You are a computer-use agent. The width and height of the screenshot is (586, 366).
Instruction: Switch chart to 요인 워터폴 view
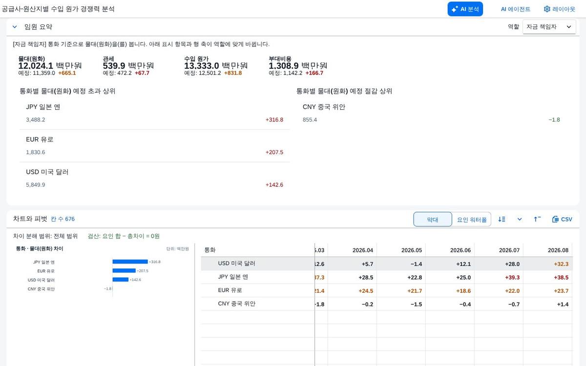472,220
